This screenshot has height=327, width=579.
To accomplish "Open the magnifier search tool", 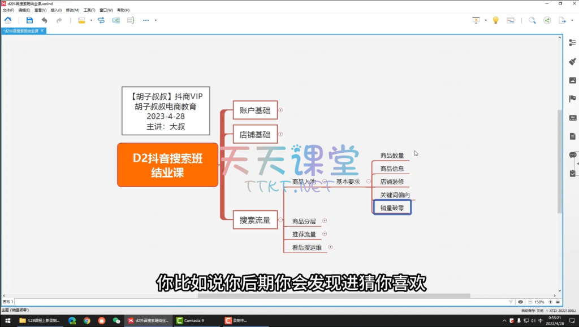I will (x=532, y=20).
